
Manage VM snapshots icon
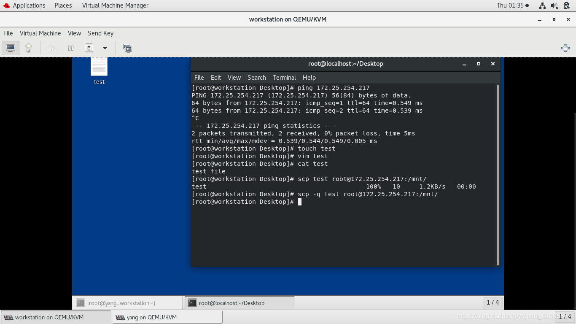click(127, 48)
